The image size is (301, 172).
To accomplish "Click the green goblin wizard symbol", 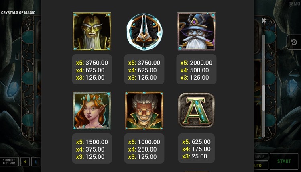I will [92, 31].
